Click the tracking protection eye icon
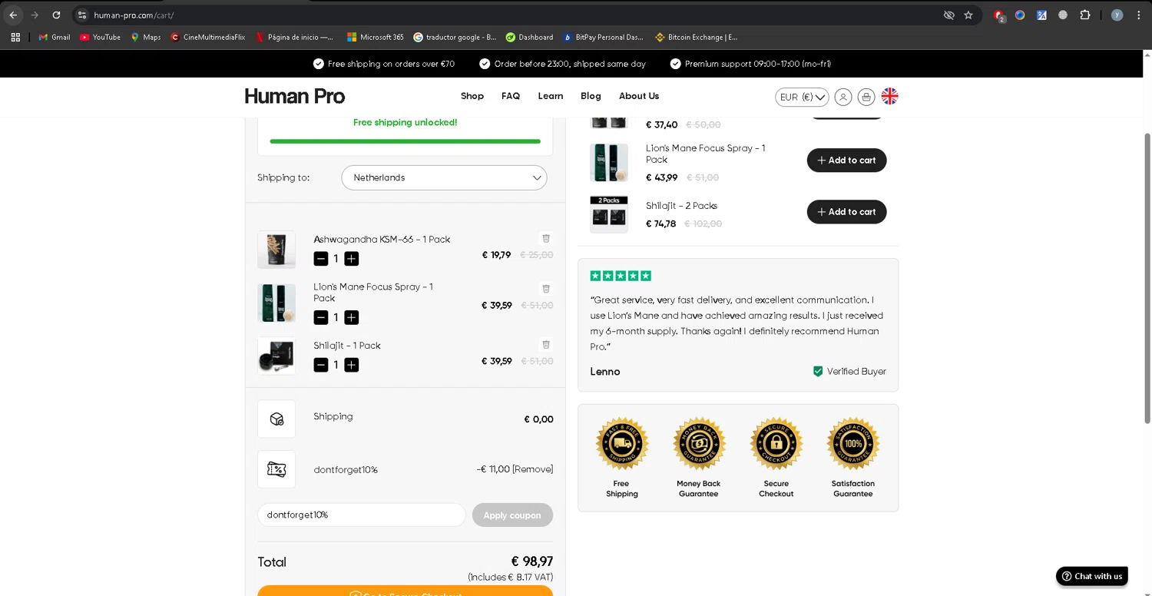 click(x=949, y=15)
